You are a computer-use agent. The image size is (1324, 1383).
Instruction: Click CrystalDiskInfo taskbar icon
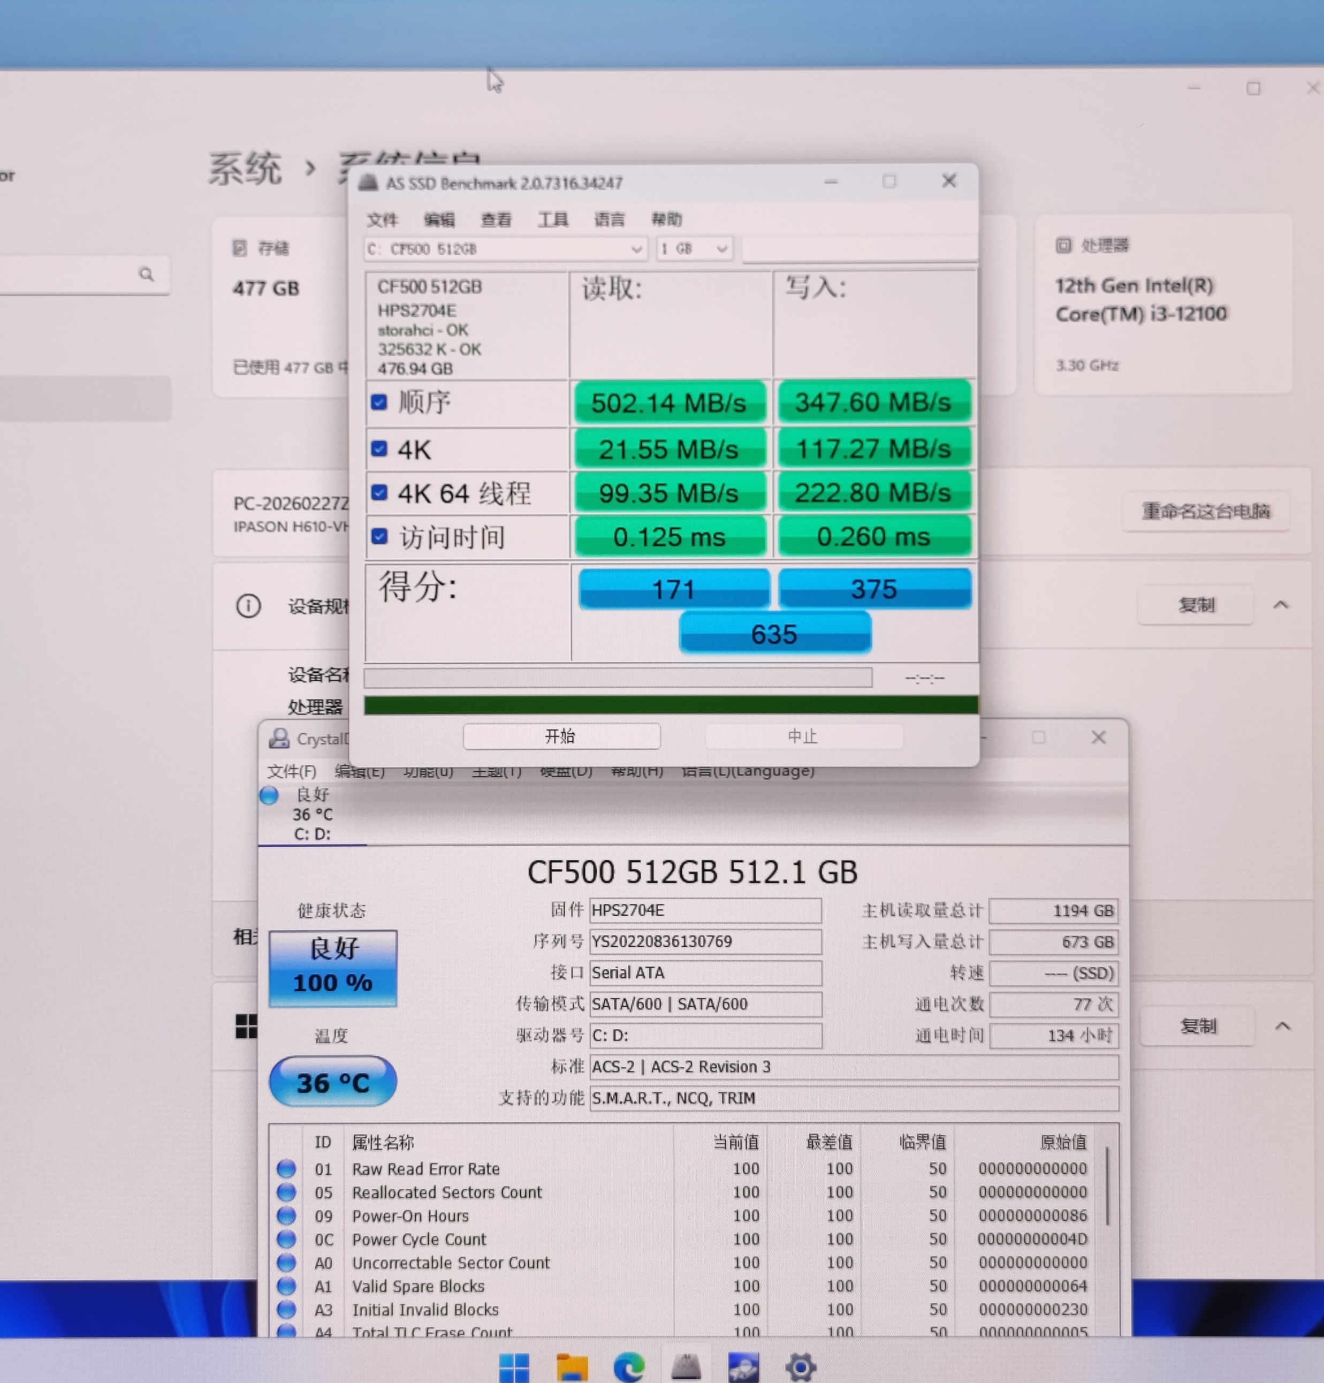tap(743, 1367)
